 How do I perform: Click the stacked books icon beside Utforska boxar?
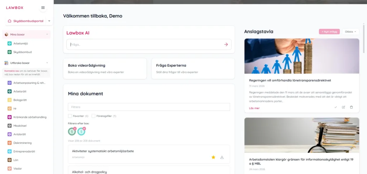pos(6,63)
